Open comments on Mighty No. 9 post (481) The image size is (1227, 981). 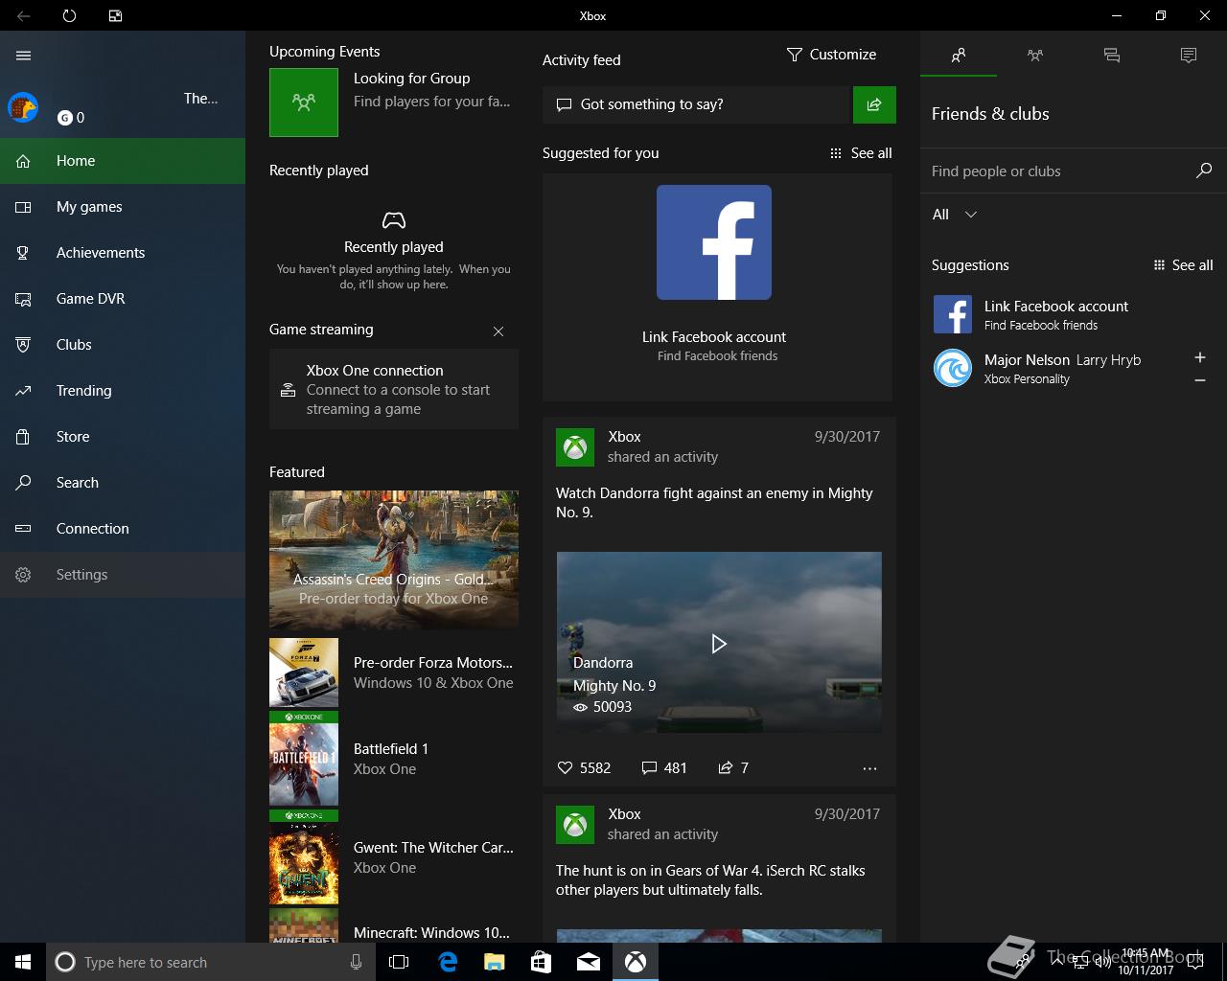664,768
